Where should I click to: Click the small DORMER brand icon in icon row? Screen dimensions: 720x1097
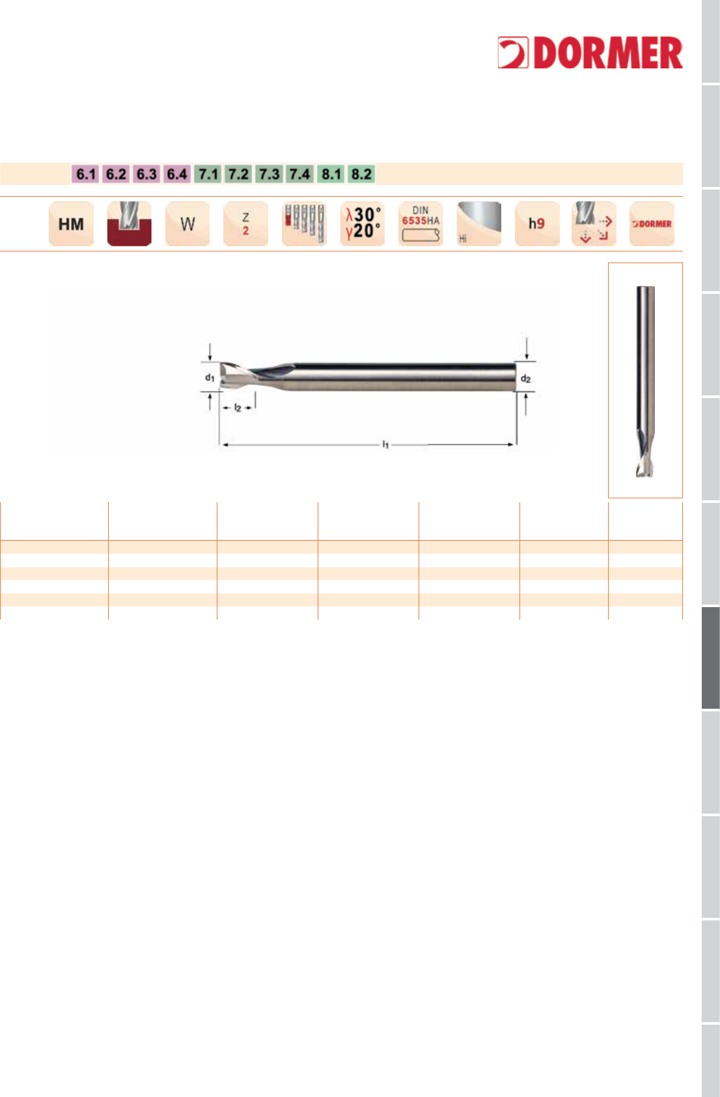coord(652,224)
